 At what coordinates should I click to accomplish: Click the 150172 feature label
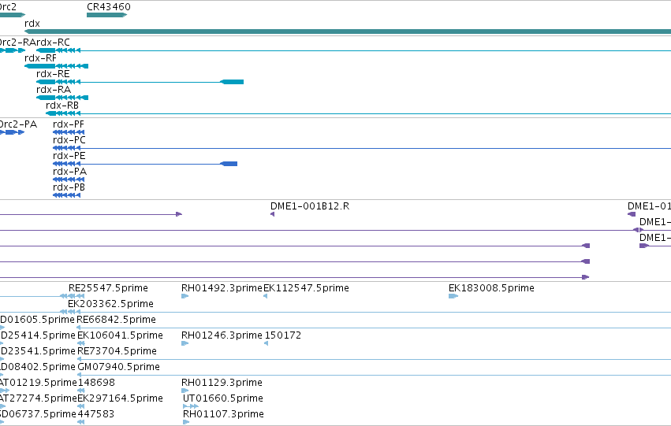[283, 336]
